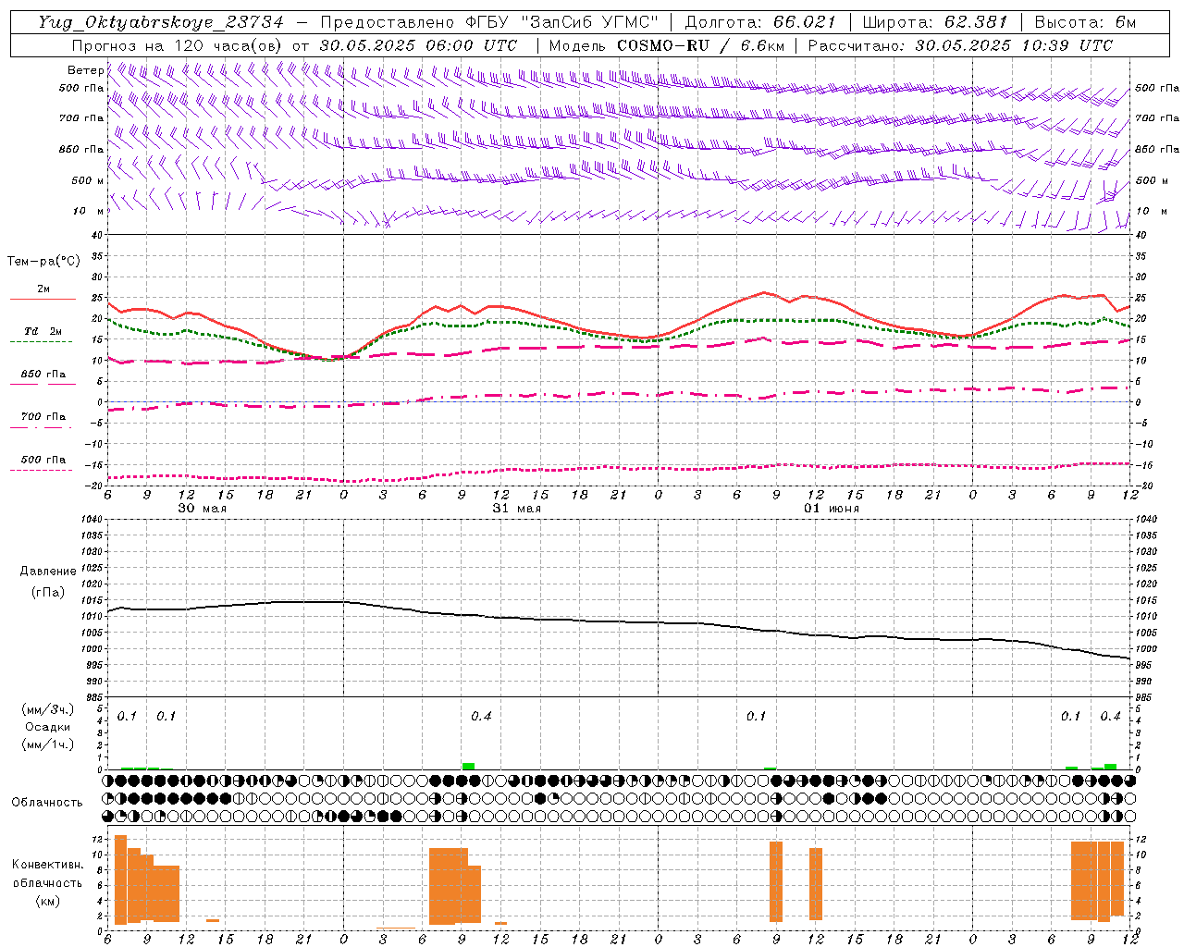Click the left '10 м' wind level label
The image size is (1184, 947).
(90, 211)
